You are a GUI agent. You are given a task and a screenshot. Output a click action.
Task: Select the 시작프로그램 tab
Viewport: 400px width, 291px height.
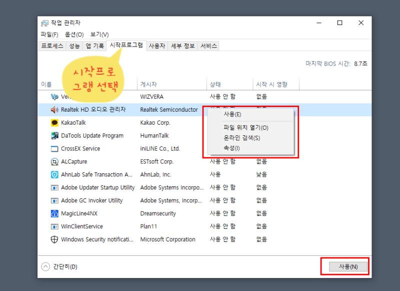[x=126, y=45]
